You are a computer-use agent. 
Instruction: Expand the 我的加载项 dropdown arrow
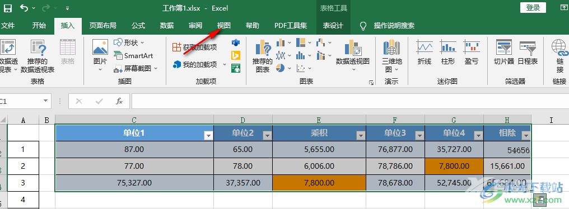[x=224, y=65]
